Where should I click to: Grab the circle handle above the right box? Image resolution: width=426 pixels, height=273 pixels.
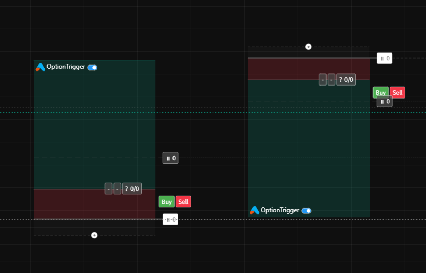pos(308,47)
